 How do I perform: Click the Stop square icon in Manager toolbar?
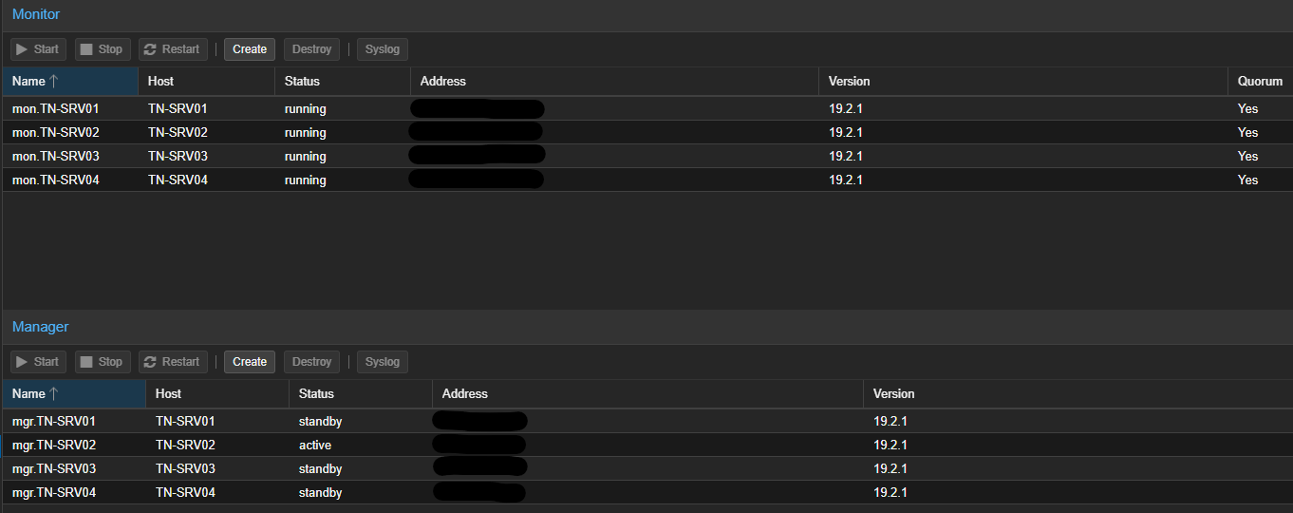pyautogui.click(x=86, y=362)
